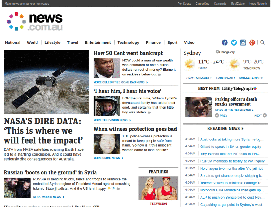Viewport: 276px width, 207px height.
Task: Open Russian soldiers and Assad thumbnail
Action: tap(17, 188)
